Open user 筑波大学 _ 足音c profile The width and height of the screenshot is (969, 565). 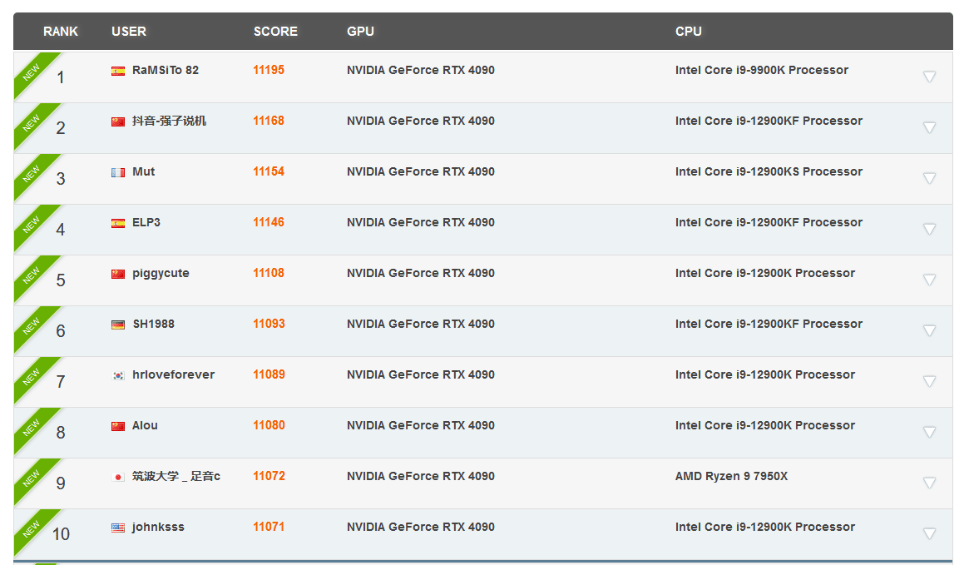[x=176, y=475]
